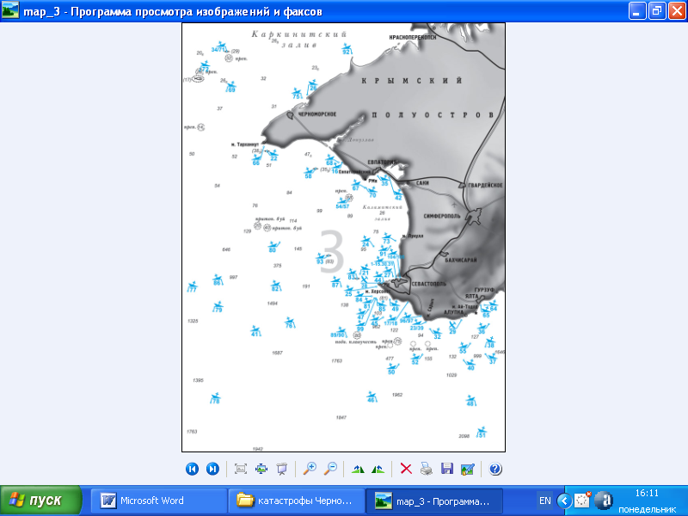Delete the image with red X
688x516 pixels.
click(406, 469)
